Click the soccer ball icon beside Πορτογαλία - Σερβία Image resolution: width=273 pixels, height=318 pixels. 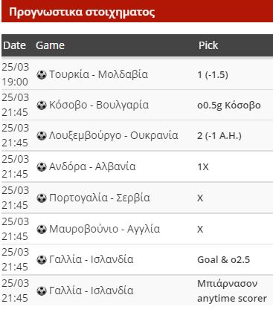click(x=42, y=198)
